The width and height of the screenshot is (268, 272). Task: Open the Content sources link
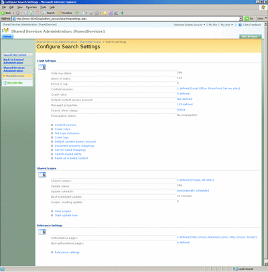tap(66, 125)
